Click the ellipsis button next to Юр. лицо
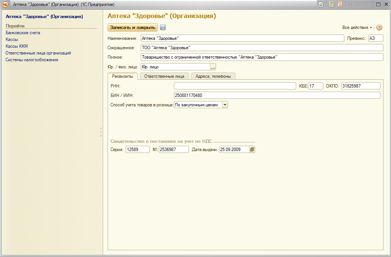 tap(213, 67)
